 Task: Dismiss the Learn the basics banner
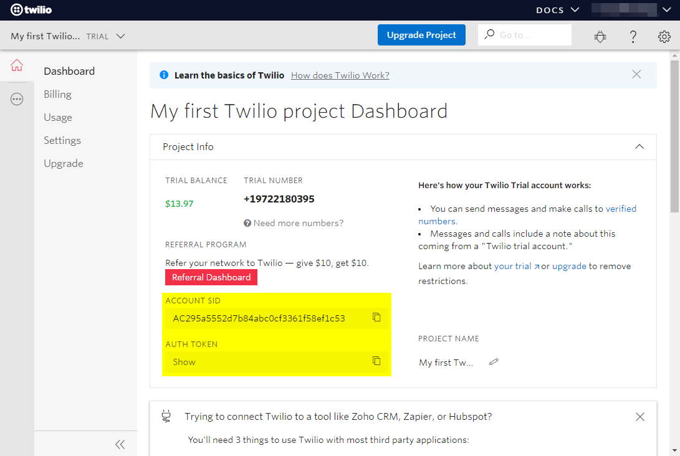636,75
